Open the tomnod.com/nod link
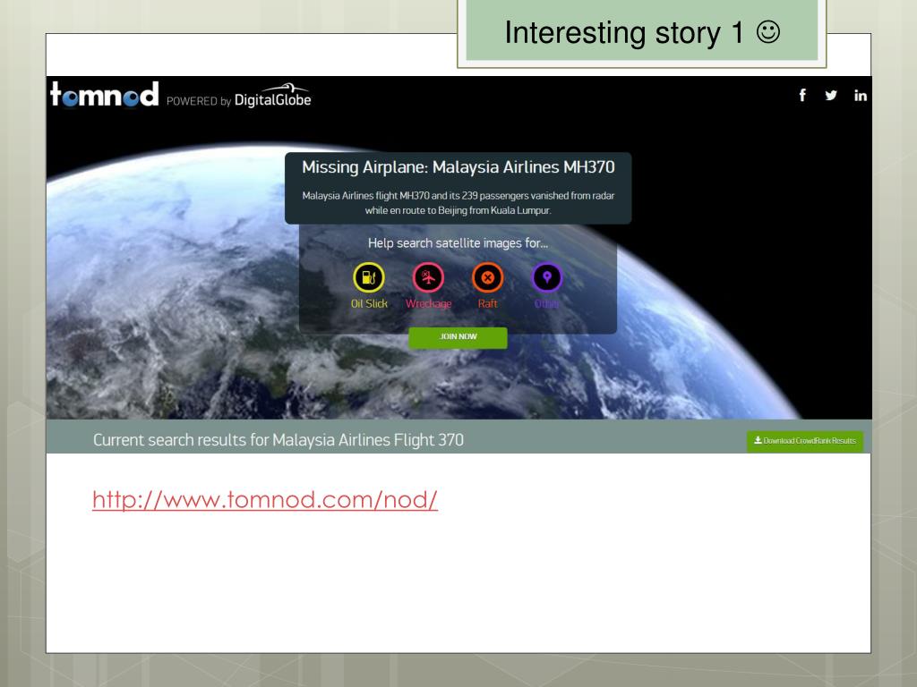 pyautogui.click(x=265, y=500)
